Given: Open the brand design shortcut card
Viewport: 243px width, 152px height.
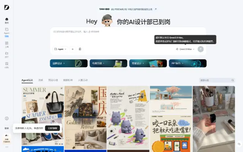Looking at the screenshot, I should pyautogui.click(x=69, y=63).
